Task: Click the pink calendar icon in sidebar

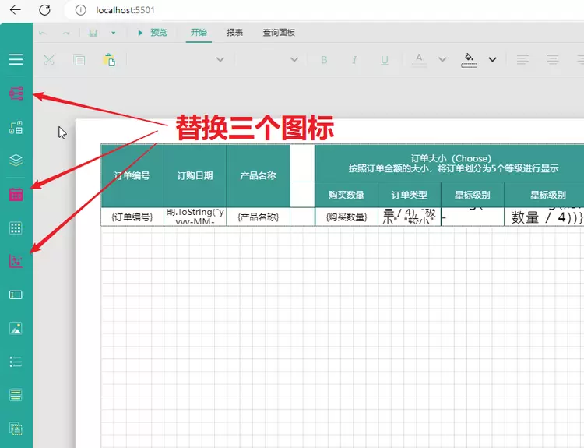Action: click(16, 194)
